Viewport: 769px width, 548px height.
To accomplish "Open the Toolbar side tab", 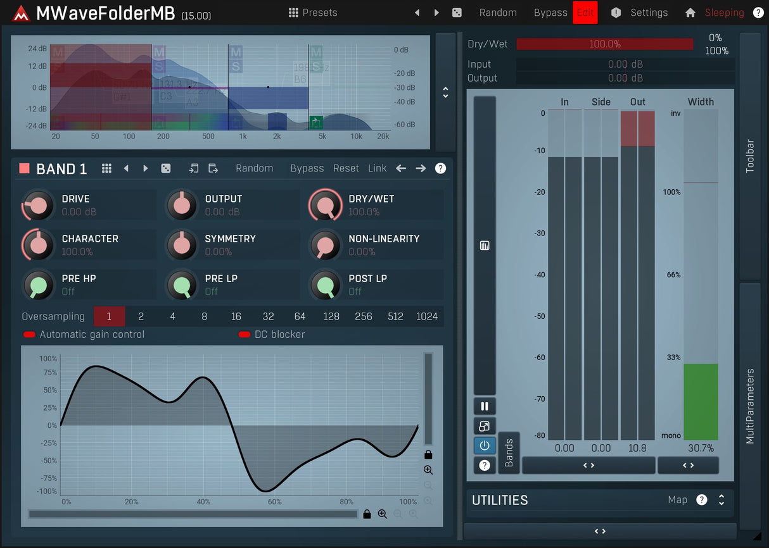I will pyautogui.click(x=750, y=156).
